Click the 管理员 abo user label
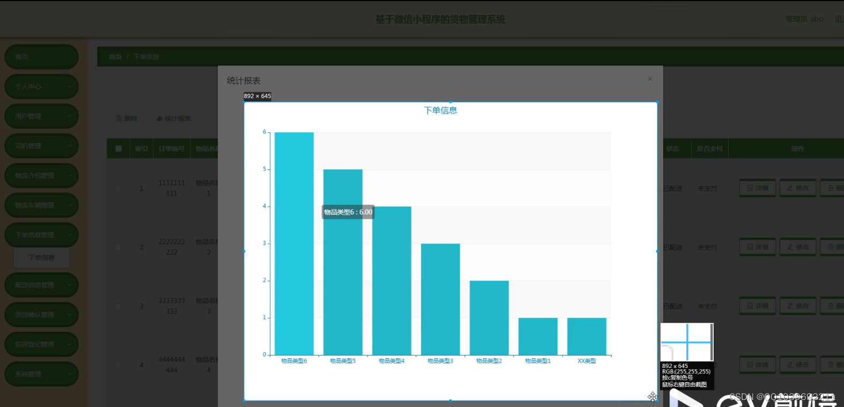 (x=804, y=19)
